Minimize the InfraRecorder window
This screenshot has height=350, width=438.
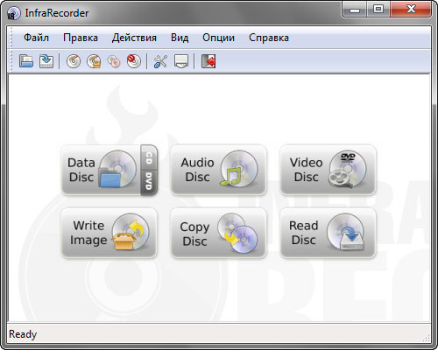[x=355, y=10]
